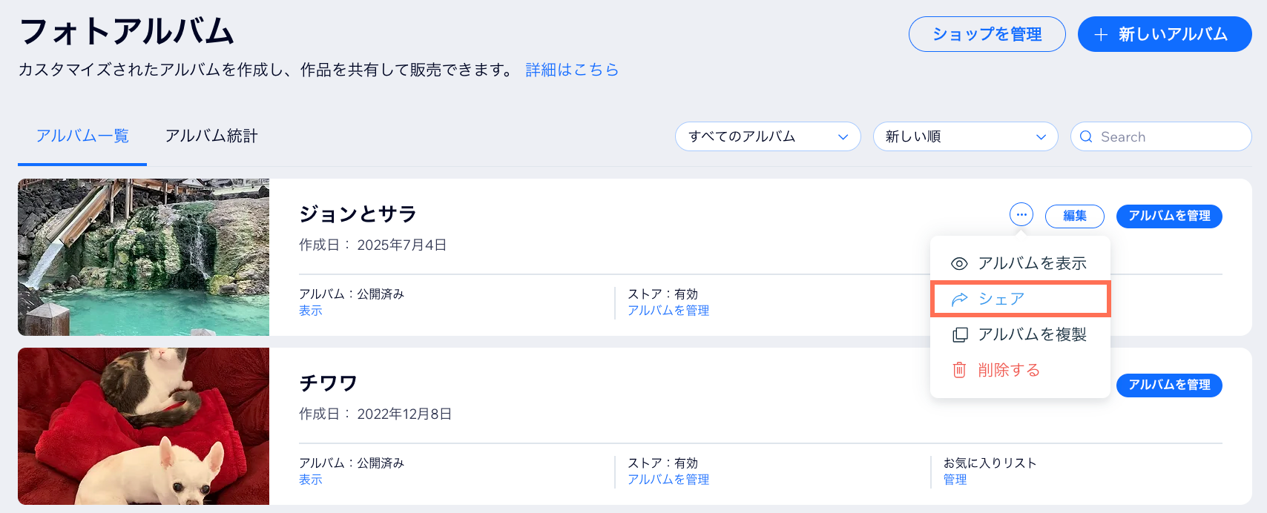Select the アルバム一覧 tab

pos(82,136)
